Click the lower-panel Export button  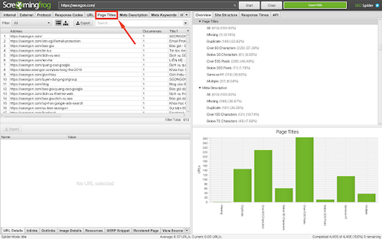point(11,129)
